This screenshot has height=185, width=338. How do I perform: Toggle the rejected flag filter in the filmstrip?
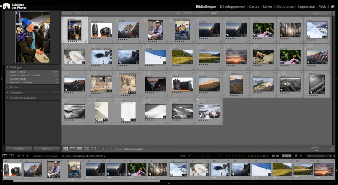point(196,156)
